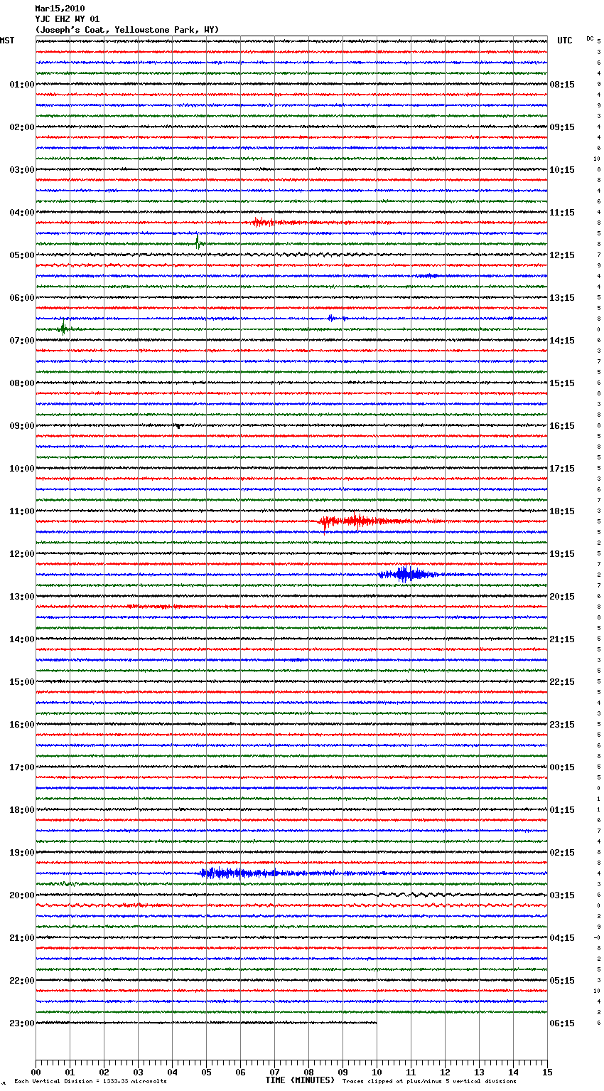This screenshot has height=1091, width=604.
Task: Click the DC column header at top right
Action: tap(590, 38)
